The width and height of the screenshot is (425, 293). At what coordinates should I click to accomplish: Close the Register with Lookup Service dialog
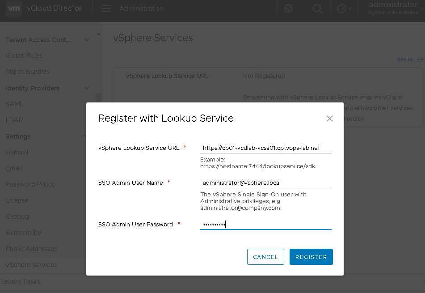329,119
